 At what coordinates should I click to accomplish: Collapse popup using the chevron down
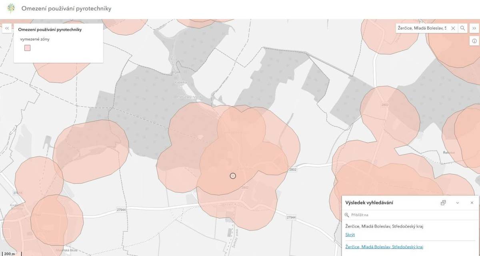[458, 203]
